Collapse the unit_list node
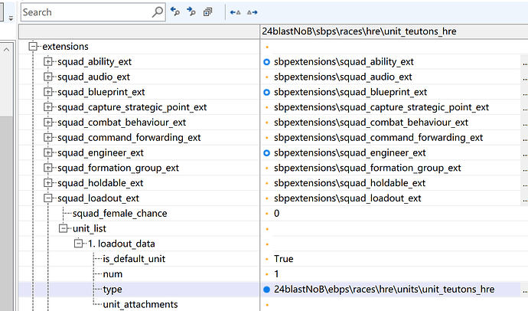This screenshot has width=528, height=311. (64, 228)
